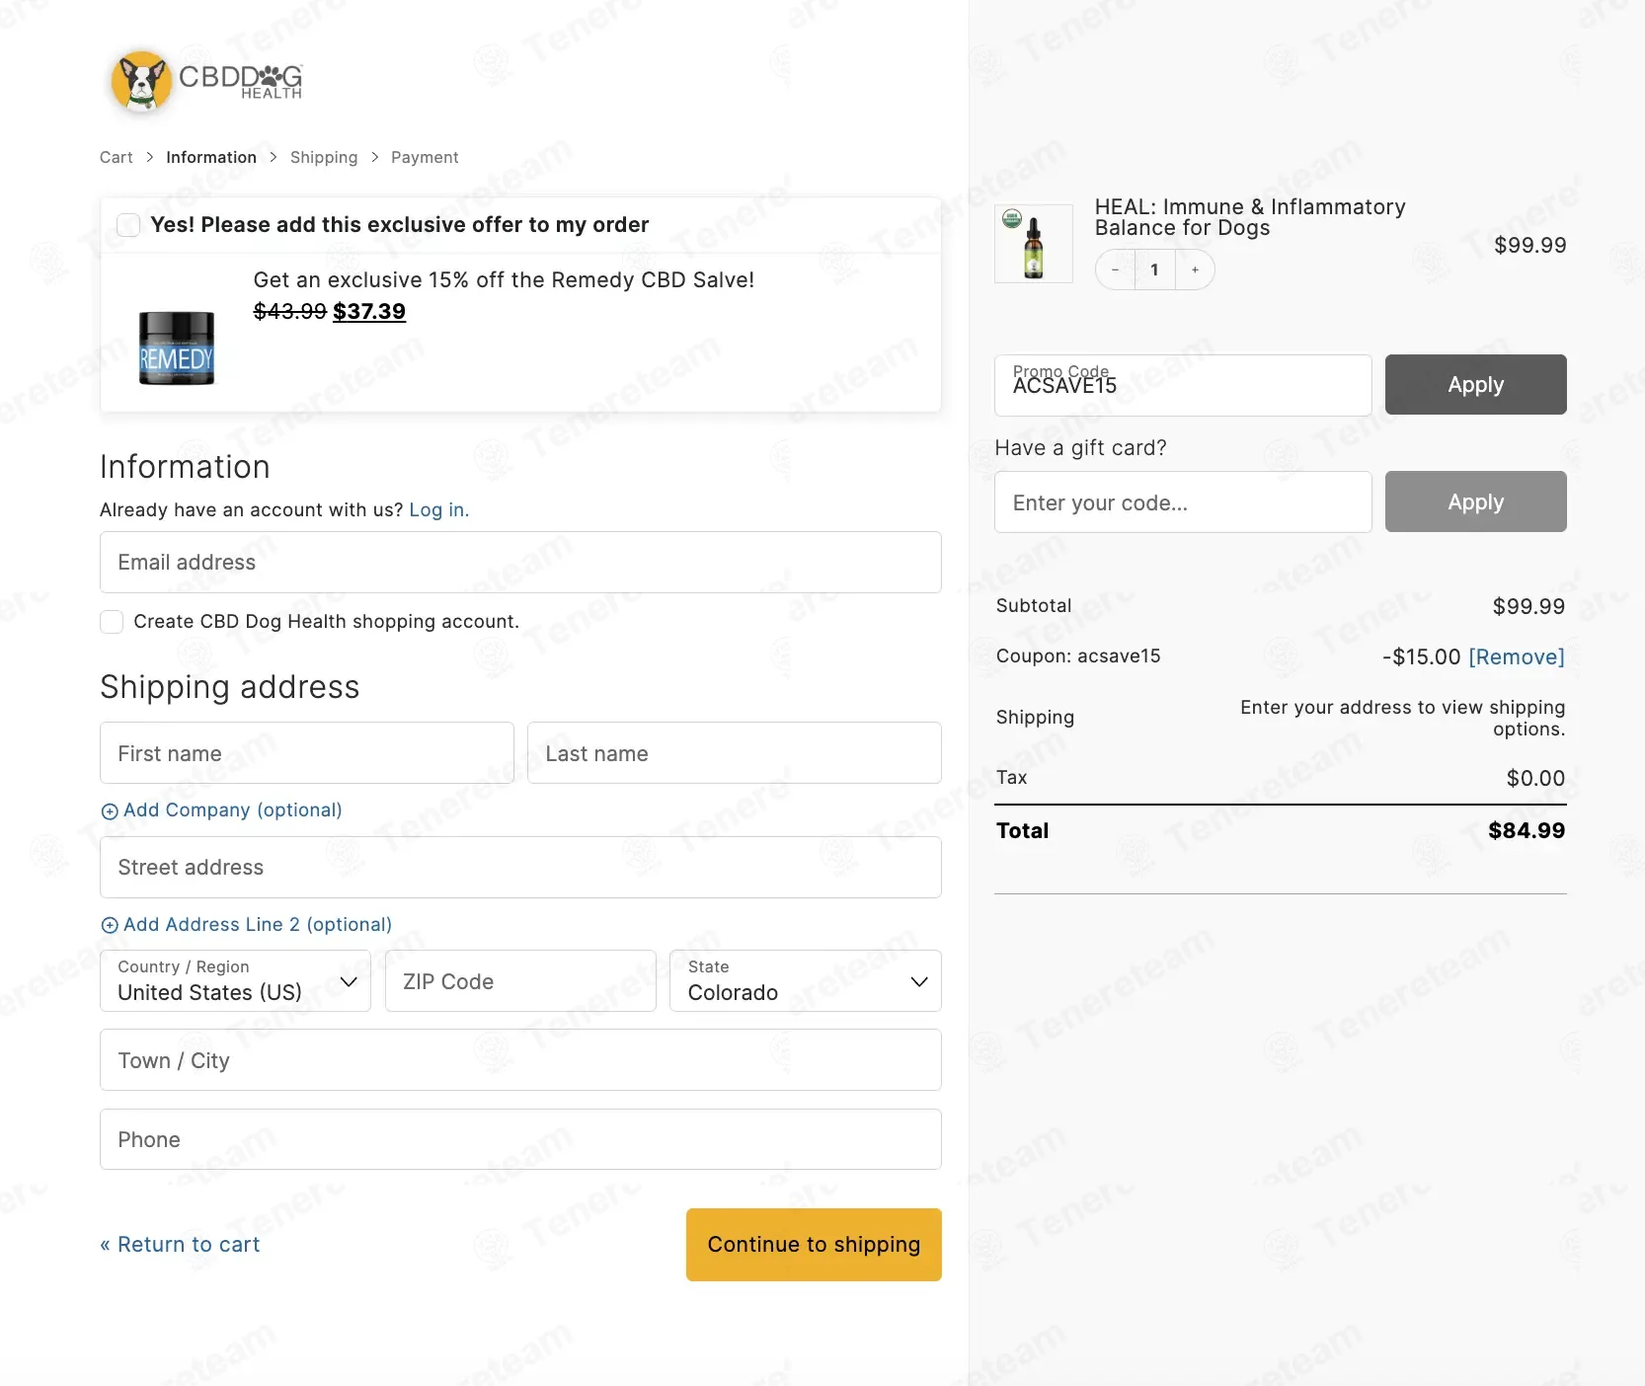Click the Subtotal value $99.99
The height and width of the screenshot is (1386, 1645).
1528,606
